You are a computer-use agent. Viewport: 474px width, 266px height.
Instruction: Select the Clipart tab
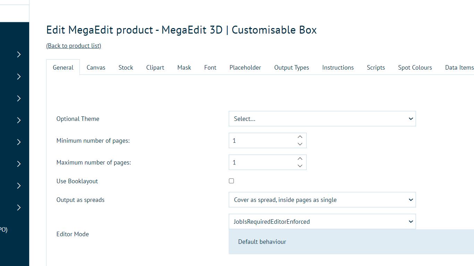155,68
